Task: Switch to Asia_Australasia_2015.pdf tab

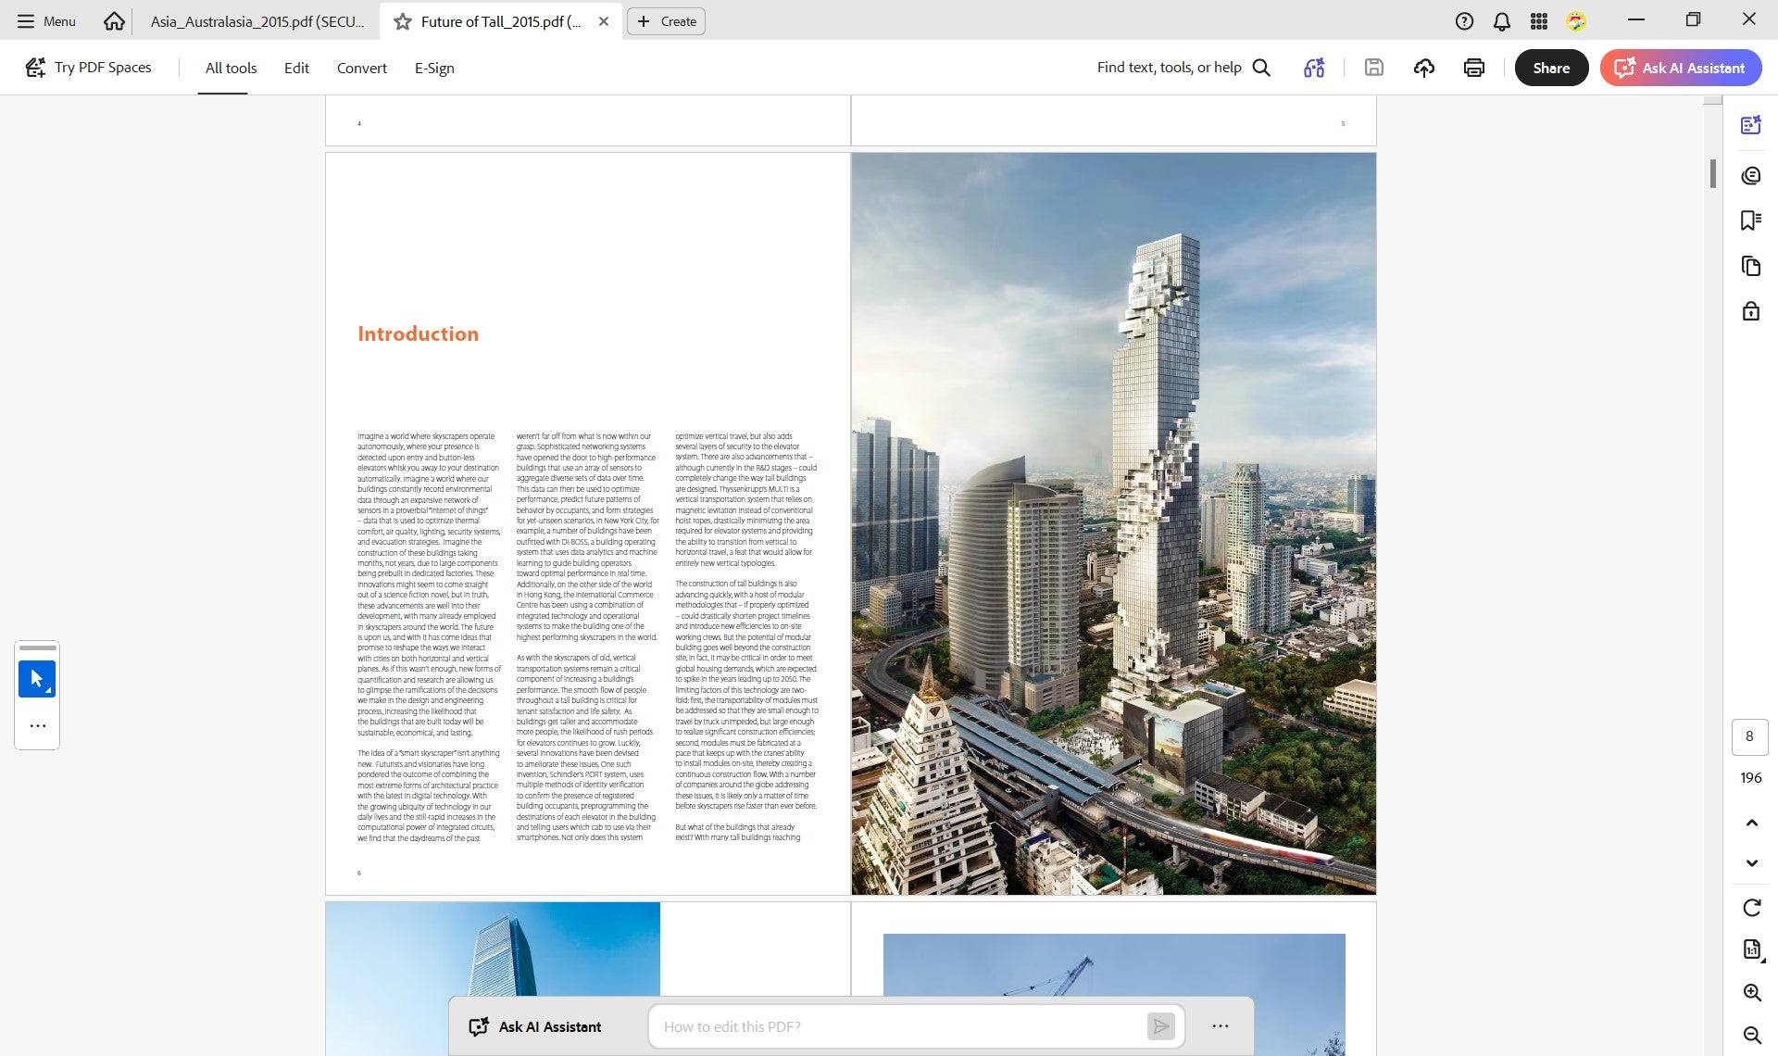Action: pyautogui.click(x=257, y=21)
